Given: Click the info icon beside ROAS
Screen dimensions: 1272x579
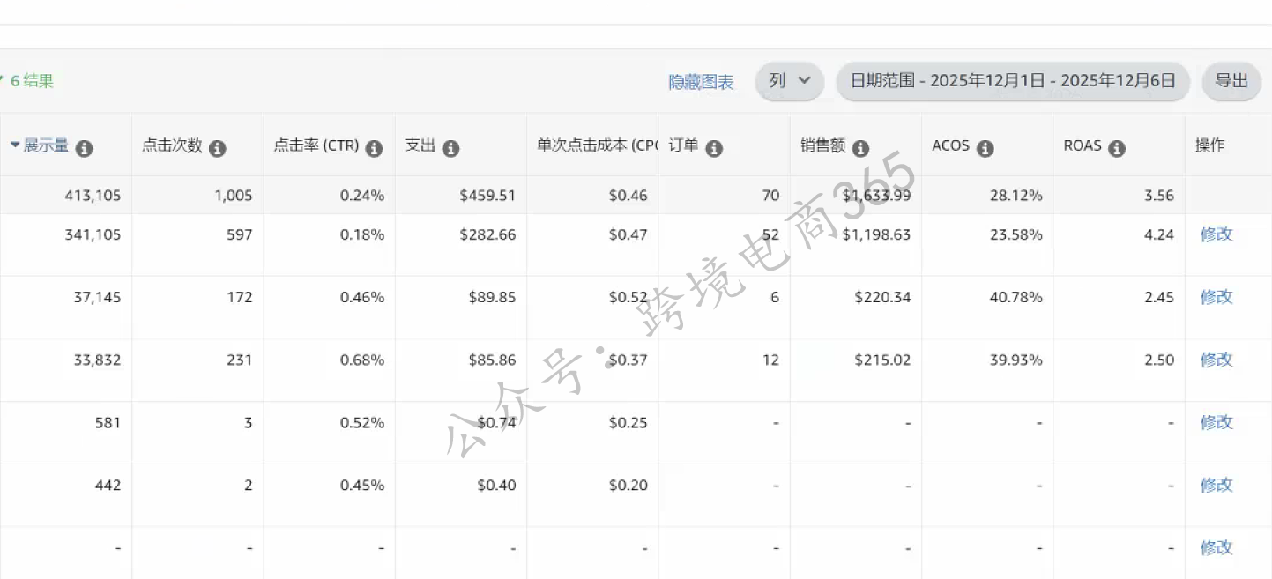Looking at the screenshot, I should tap(1117, 149).
